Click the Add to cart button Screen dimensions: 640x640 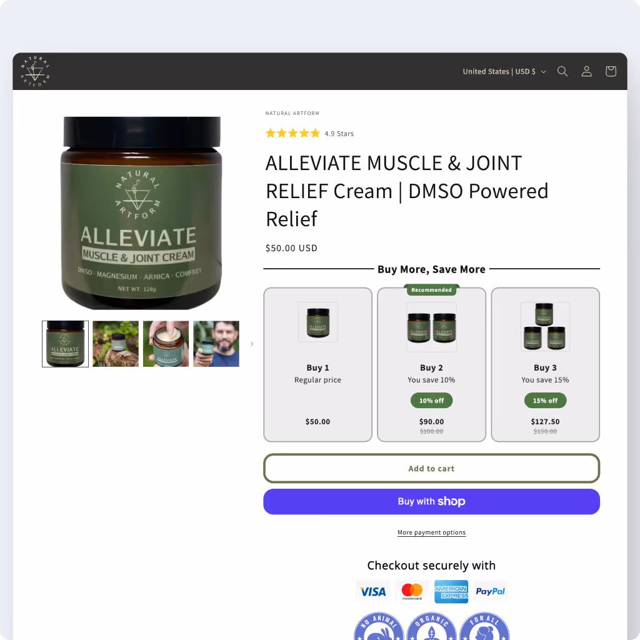pos(431,468)
